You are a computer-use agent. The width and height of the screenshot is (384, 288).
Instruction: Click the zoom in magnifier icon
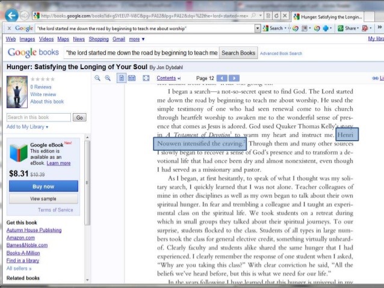(108, 78)
